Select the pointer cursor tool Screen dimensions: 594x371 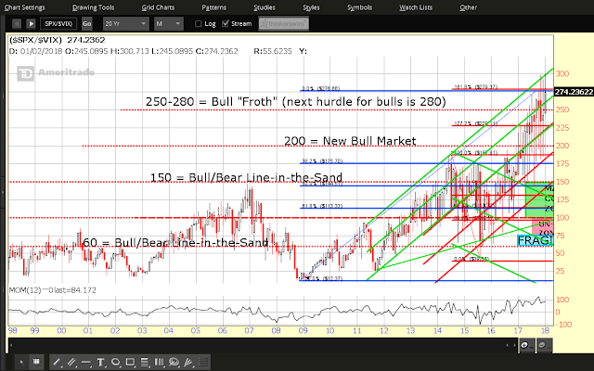[21, 363]
